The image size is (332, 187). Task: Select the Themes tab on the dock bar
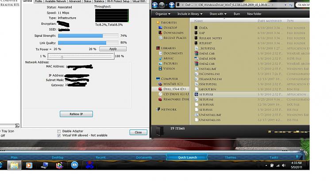231,157
